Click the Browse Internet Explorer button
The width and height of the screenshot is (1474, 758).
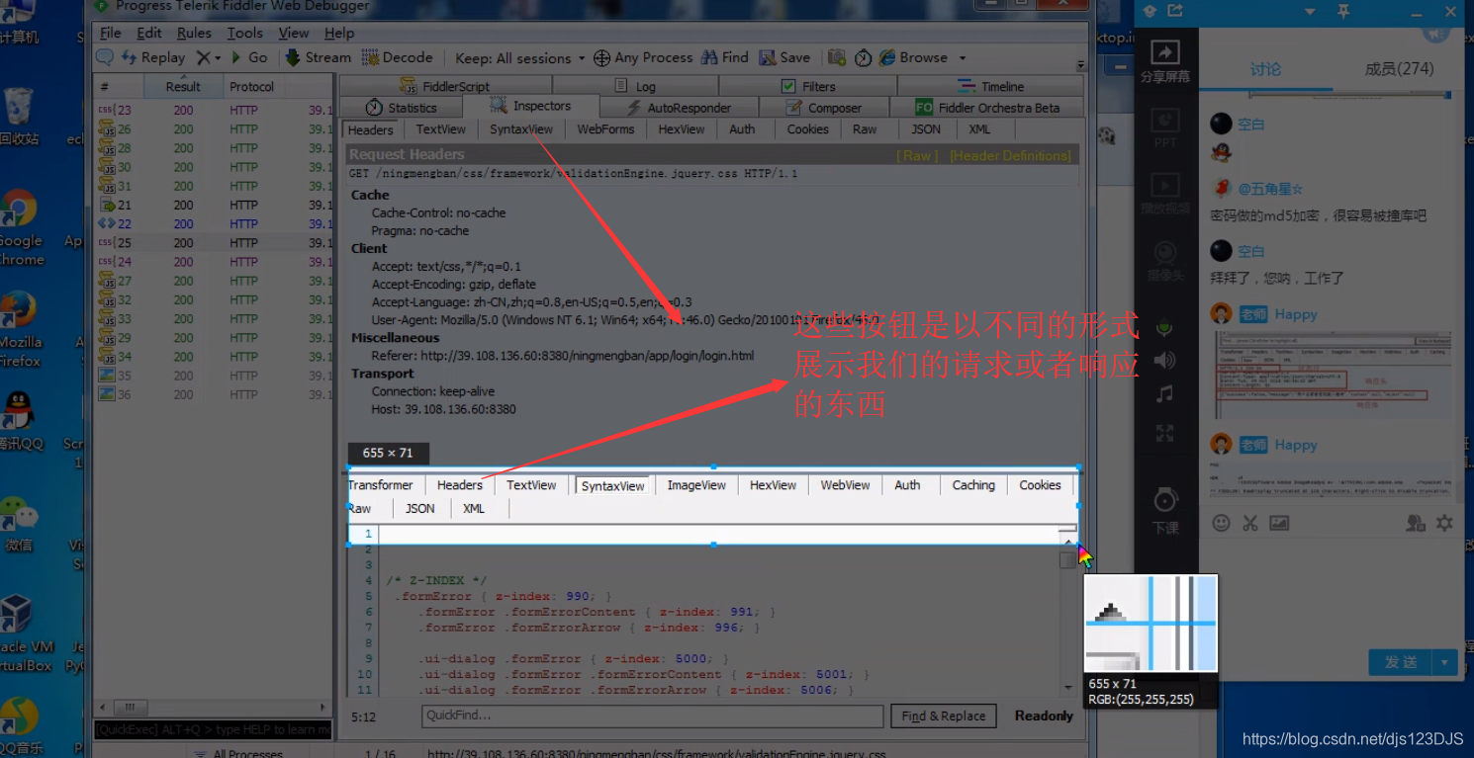tap(913, 58)
